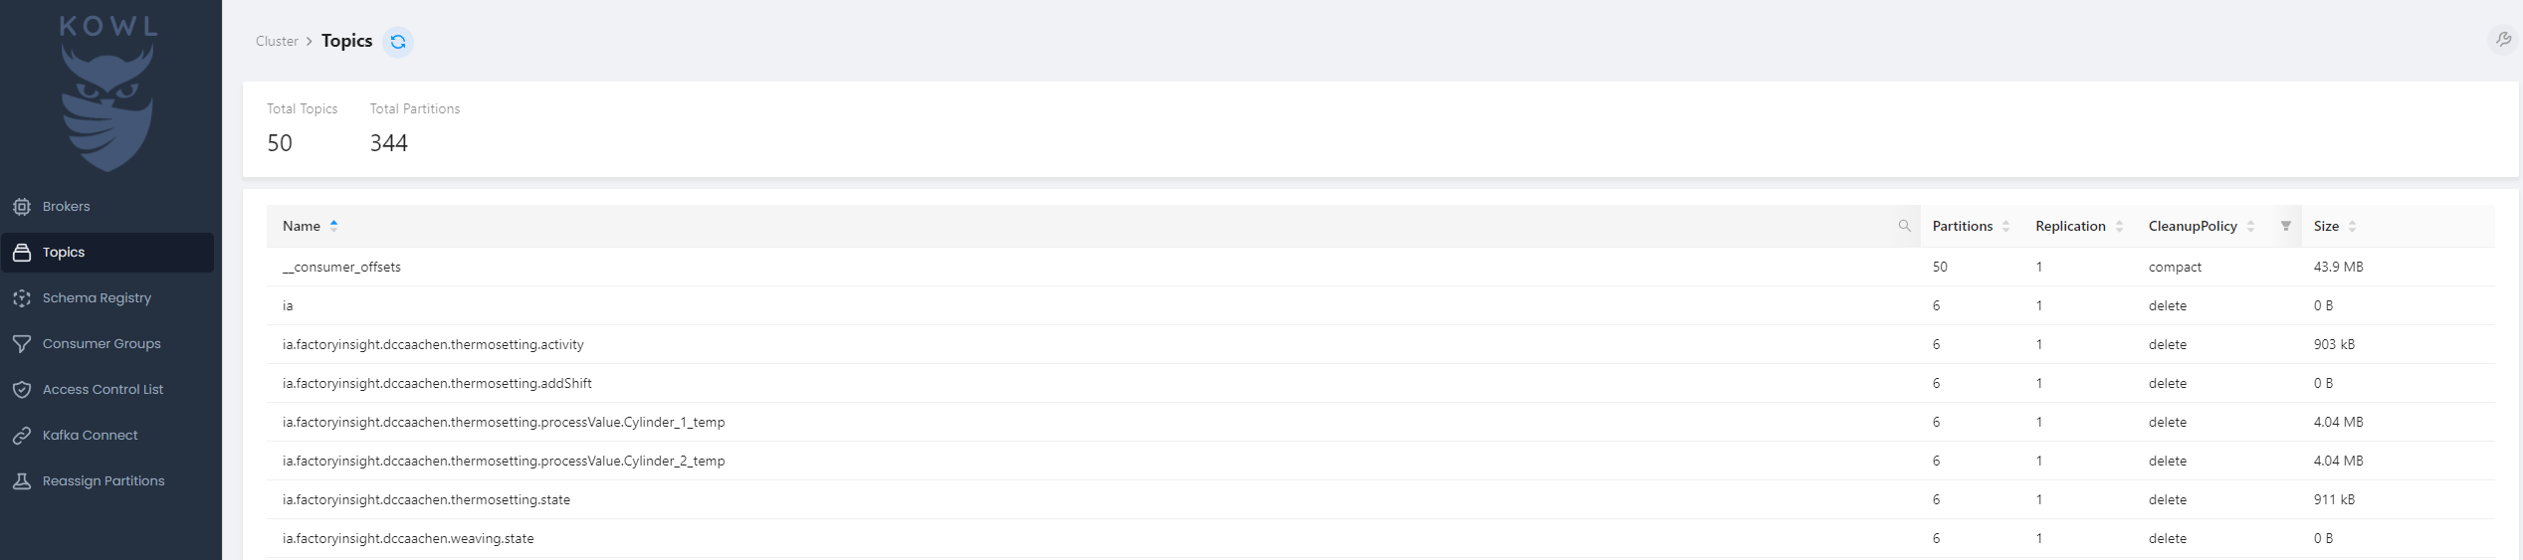Open the wrench settings icon

click(x=2502, y=40)
